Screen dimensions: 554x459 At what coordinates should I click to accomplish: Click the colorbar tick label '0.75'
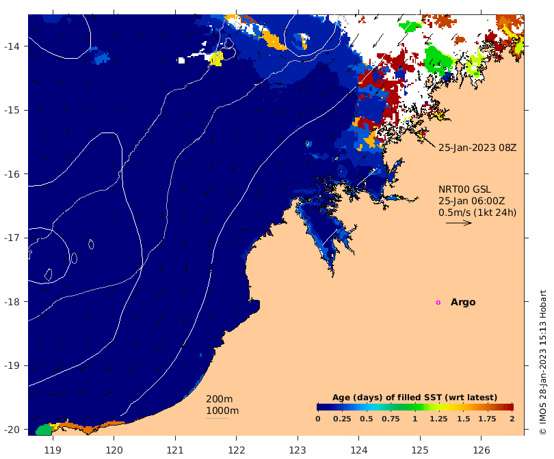click(391, 419)
